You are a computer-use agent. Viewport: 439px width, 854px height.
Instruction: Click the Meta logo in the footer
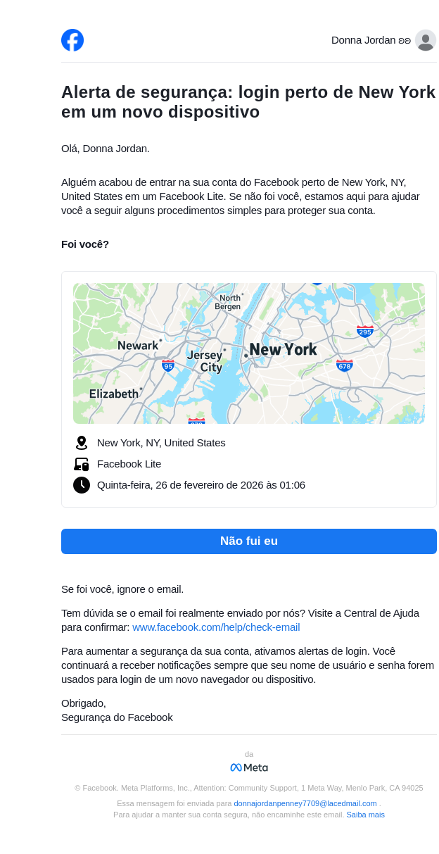pos(249,767)
